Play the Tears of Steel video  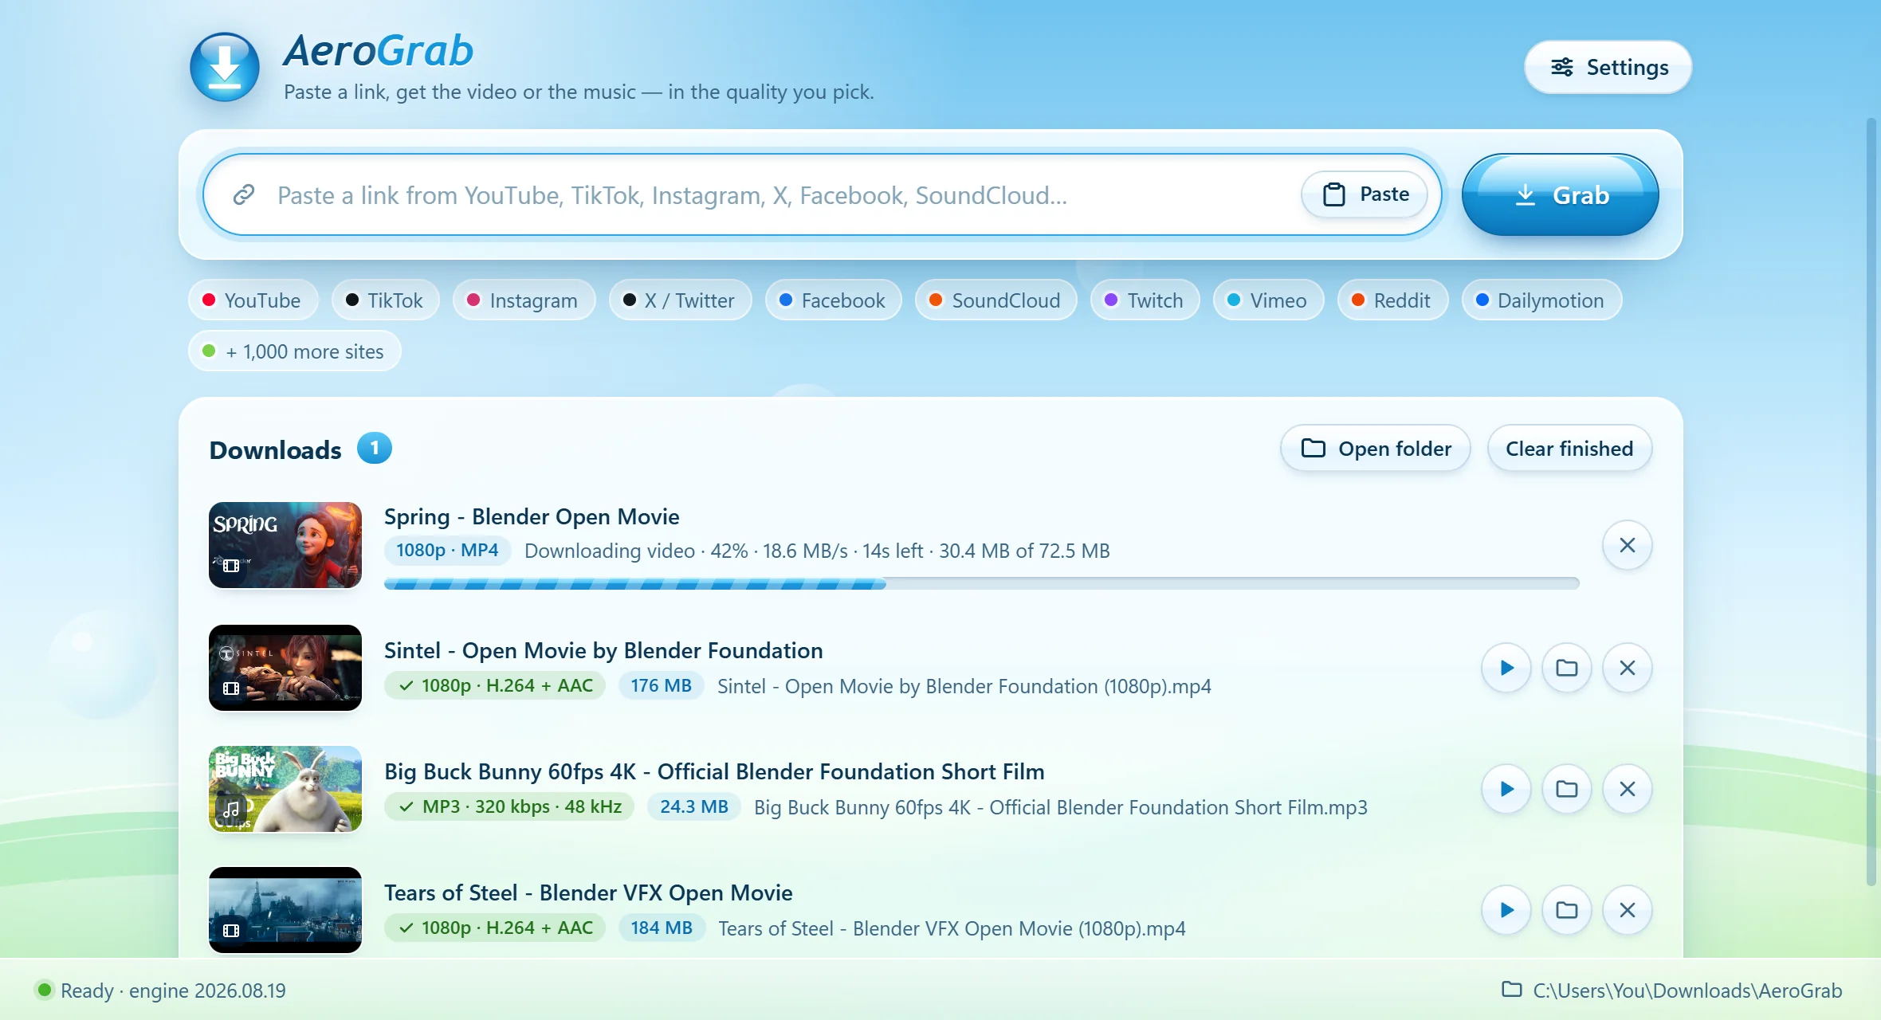point(1506,910)
